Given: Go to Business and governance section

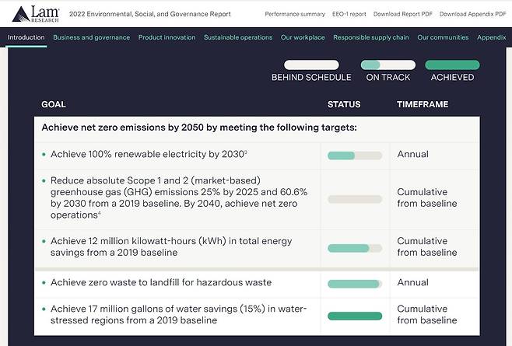Looking at the screenshot, I should point(92,37).
